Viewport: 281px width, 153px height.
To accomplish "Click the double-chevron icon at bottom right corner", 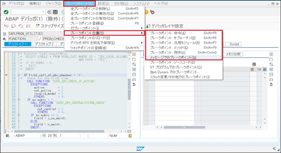I will [274, 149].
